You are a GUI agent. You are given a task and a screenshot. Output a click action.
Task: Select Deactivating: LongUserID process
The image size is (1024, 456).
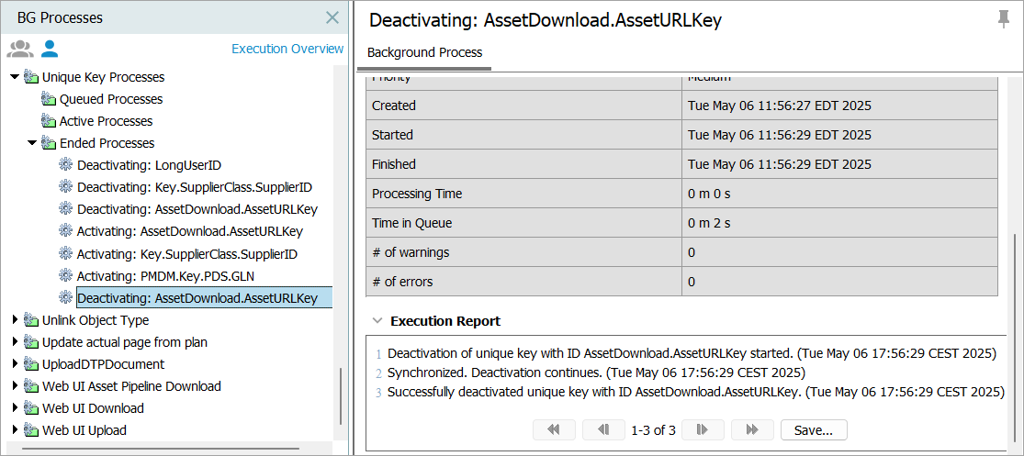point(149,165)
